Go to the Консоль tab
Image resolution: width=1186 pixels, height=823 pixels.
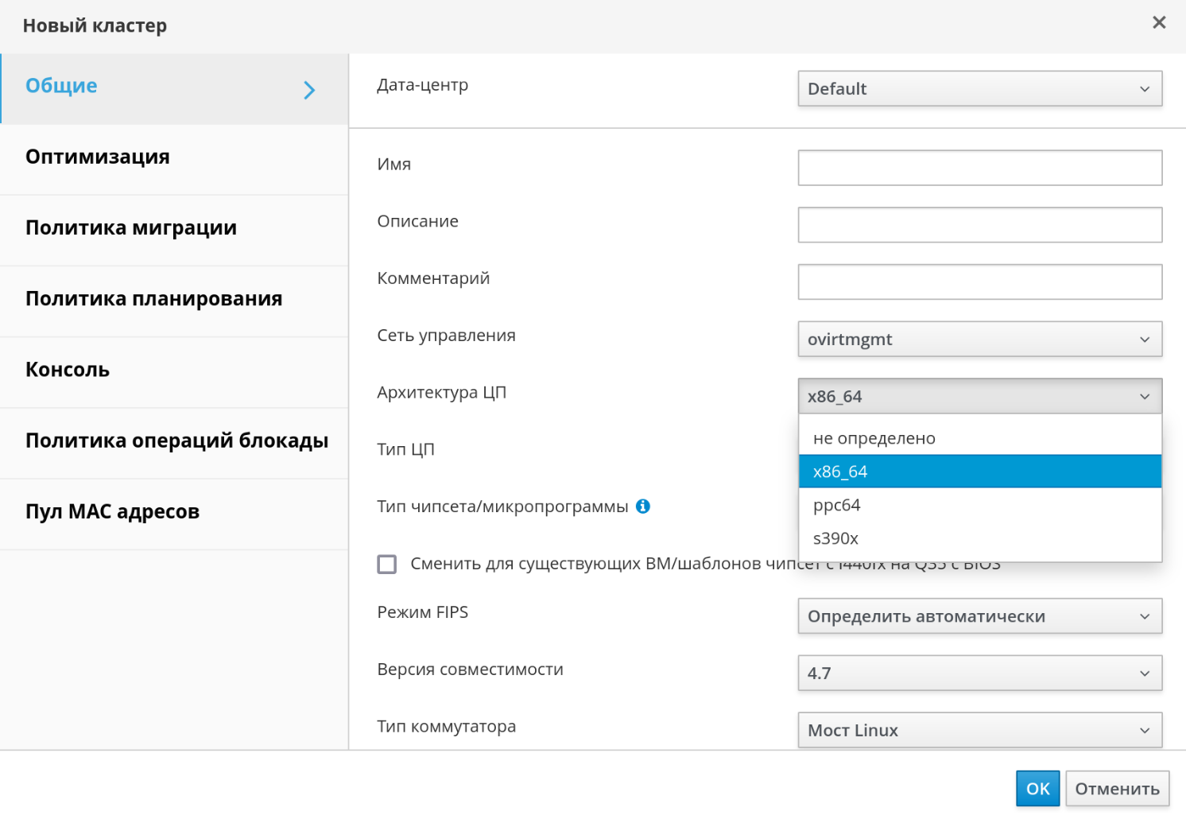68,370
